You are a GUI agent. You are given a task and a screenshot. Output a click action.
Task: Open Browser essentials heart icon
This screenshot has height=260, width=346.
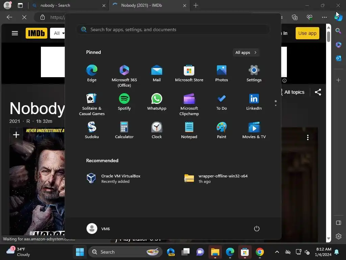[310, 17]
